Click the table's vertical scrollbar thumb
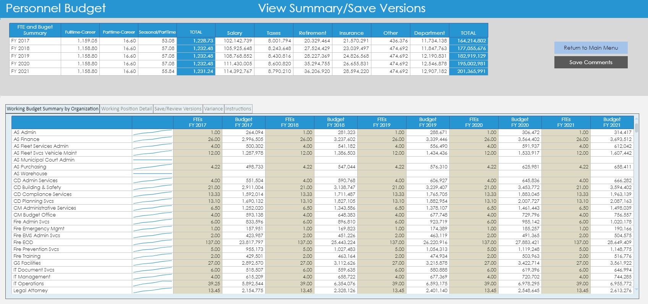 637,128
